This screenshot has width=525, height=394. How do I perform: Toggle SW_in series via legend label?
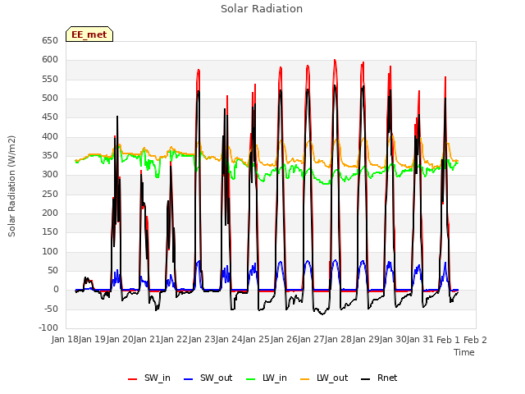tap(157, 378)
